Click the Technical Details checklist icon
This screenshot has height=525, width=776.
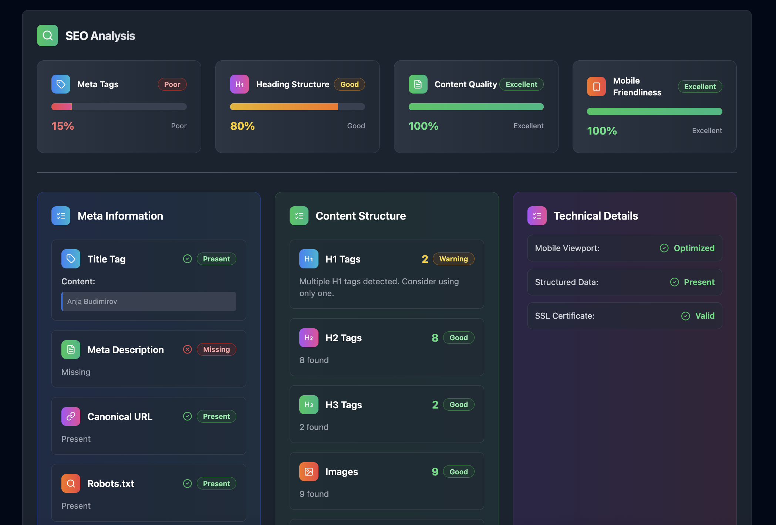pyautogui.click(x=537, y=216)
